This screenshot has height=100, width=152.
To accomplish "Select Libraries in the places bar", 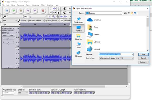I will [78, 37].
